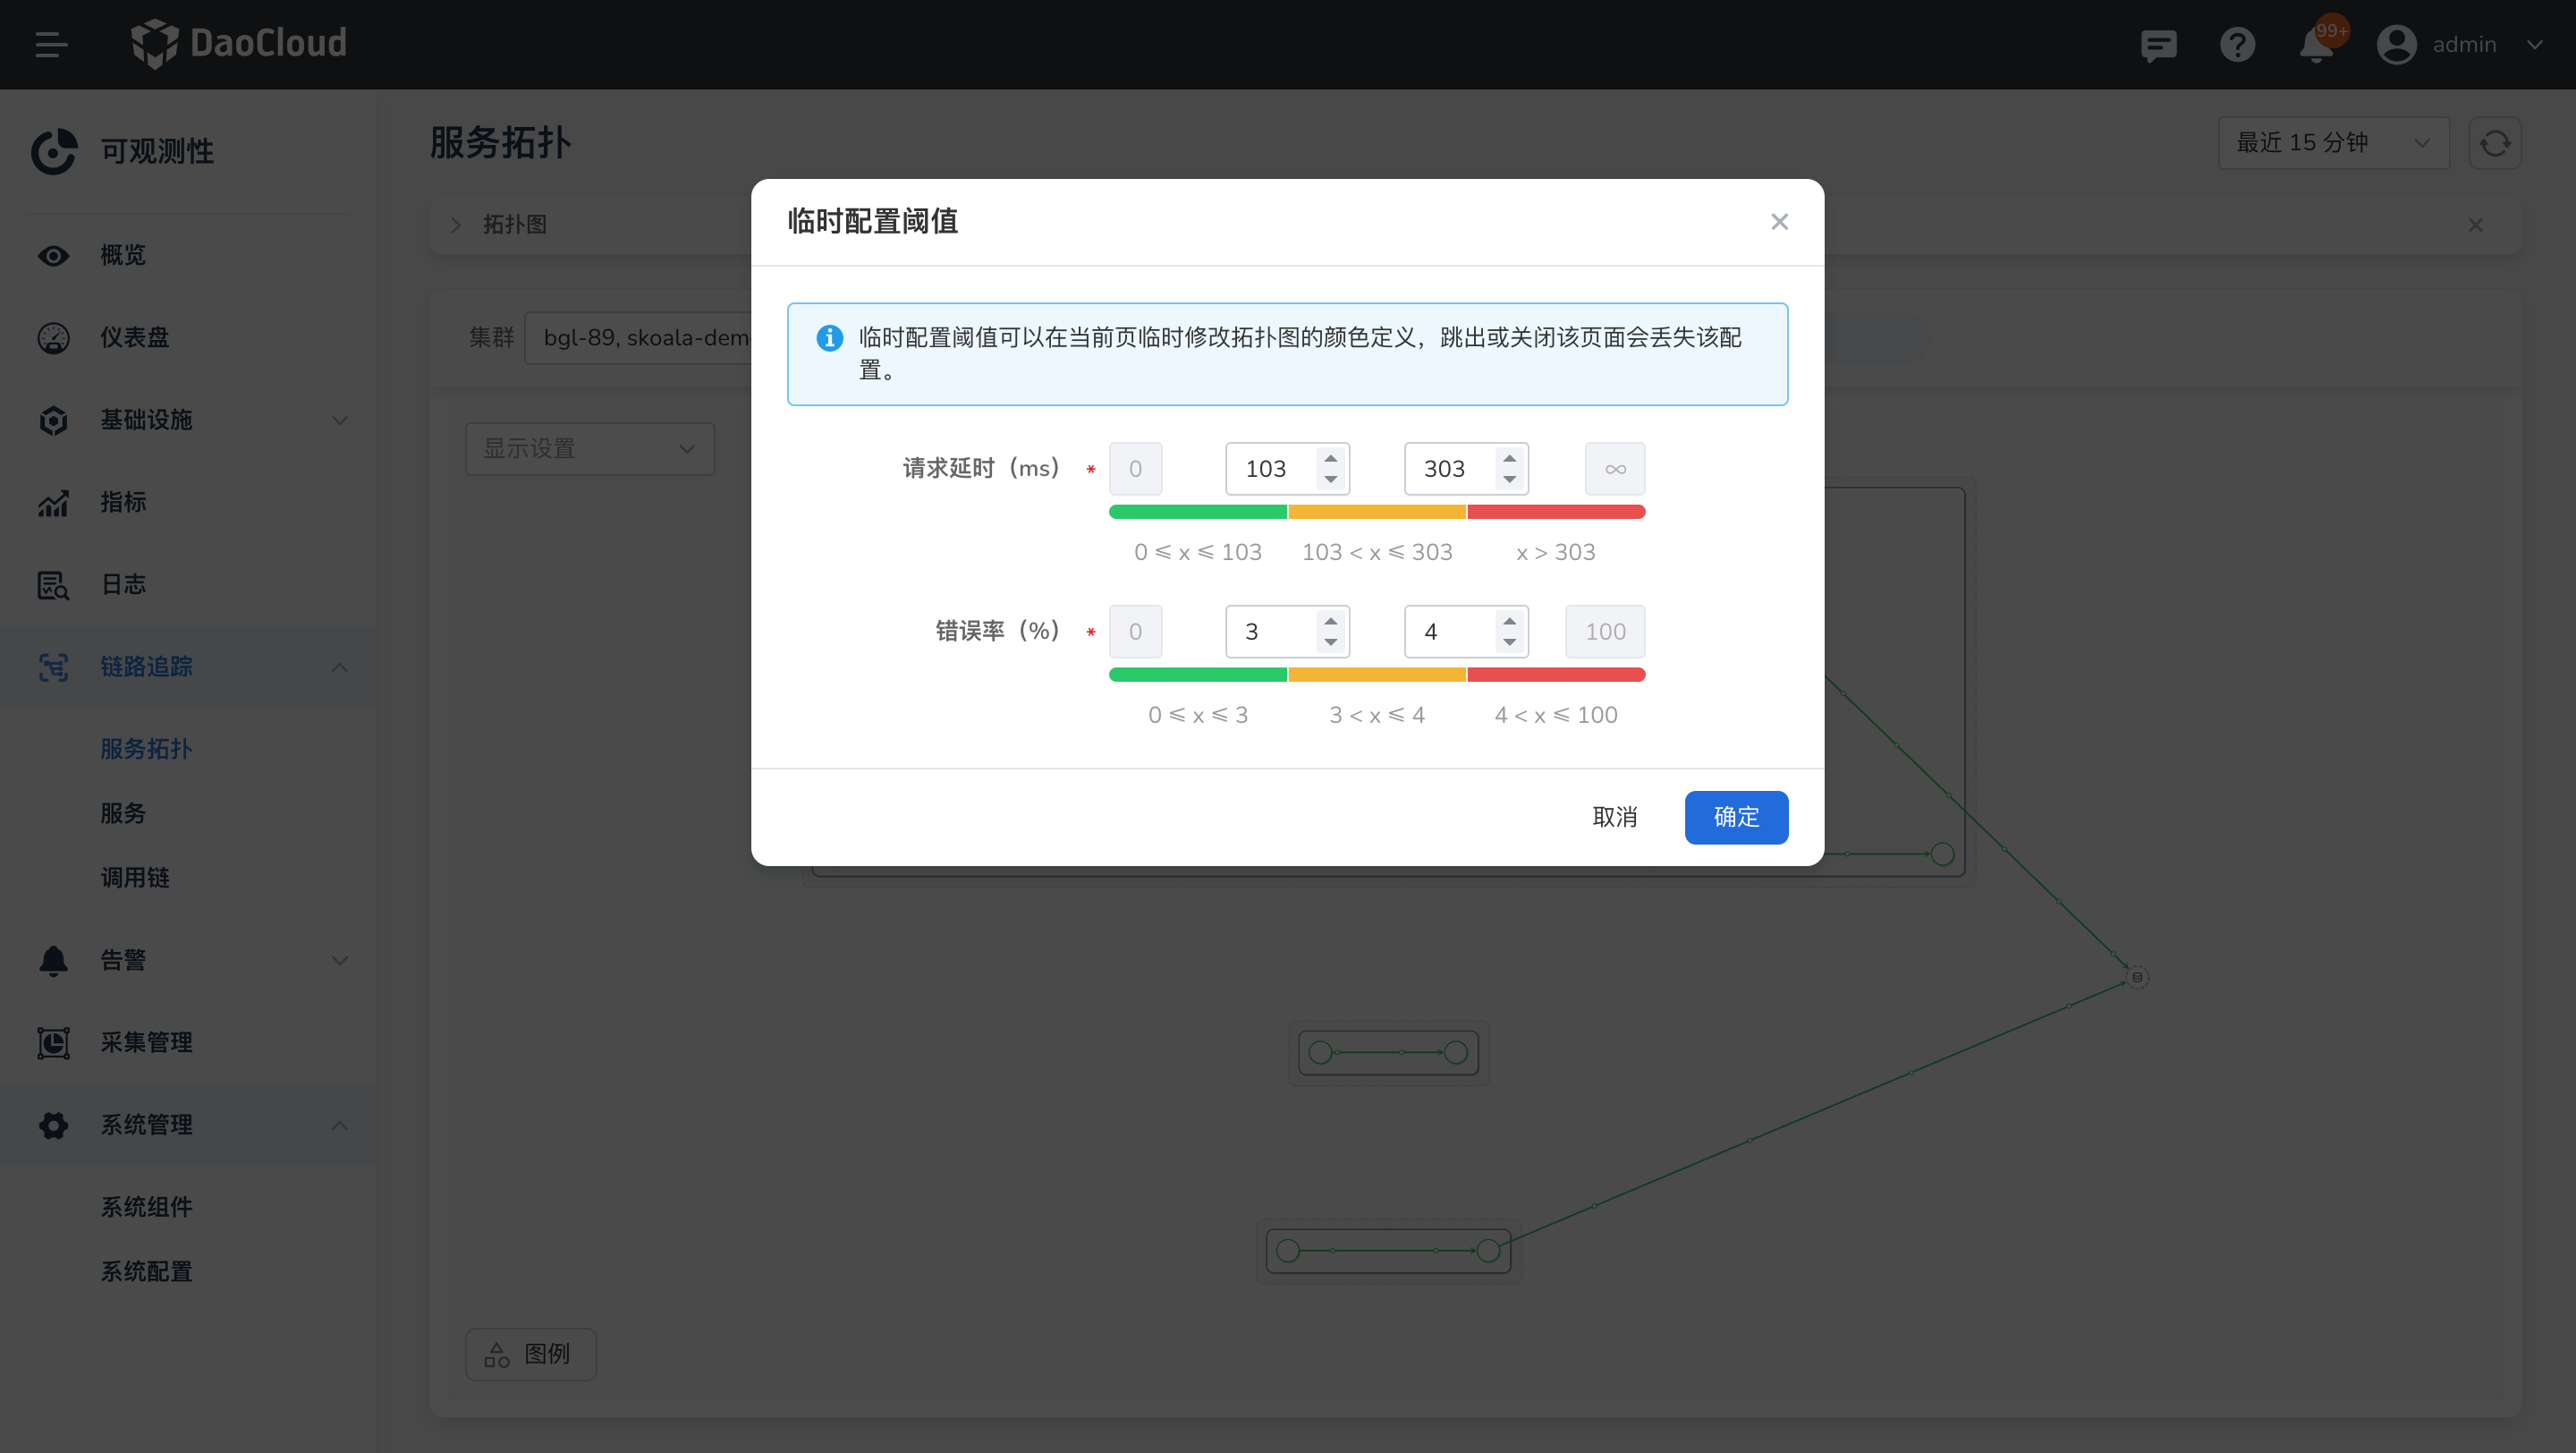This screenshot has width=2576, height=1453.
Task: Open the hamburger navigation menu
Action: point(51,44)
